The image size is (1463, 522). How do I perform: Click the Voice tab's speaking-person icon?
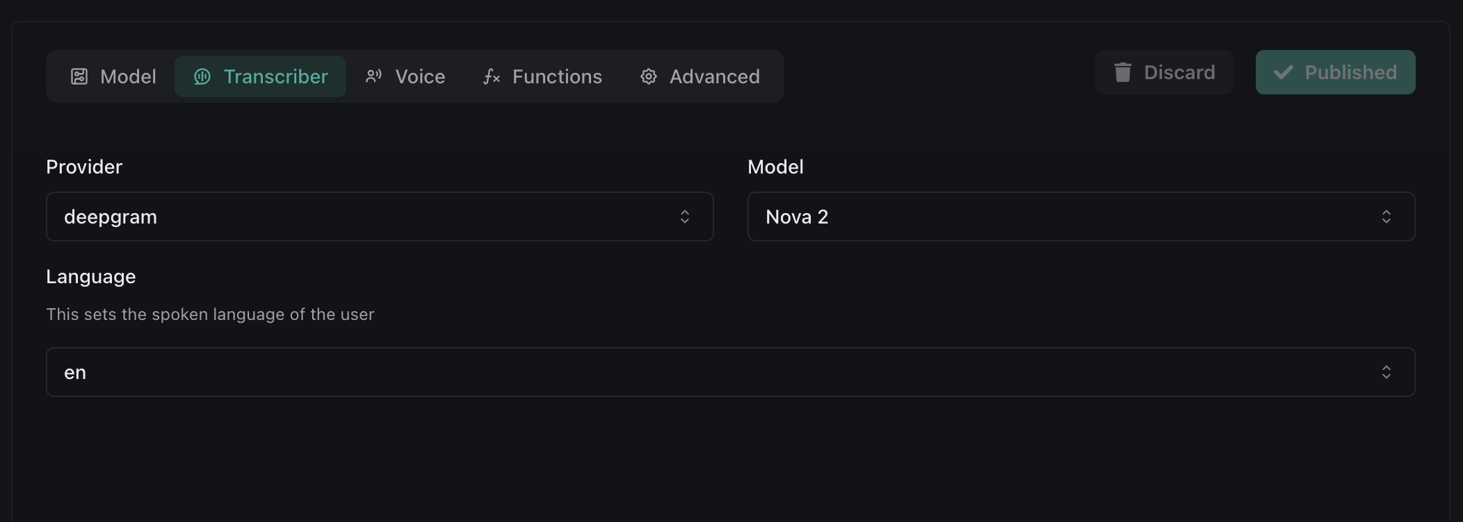point(374,76)
